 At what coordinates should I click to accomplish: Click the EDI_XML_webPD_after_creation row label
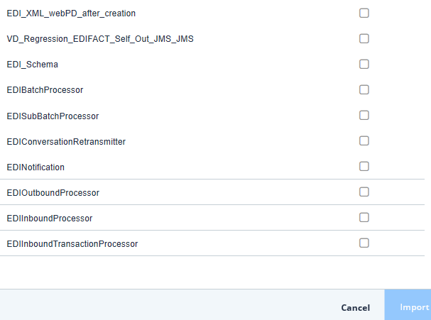pos(71,13)
